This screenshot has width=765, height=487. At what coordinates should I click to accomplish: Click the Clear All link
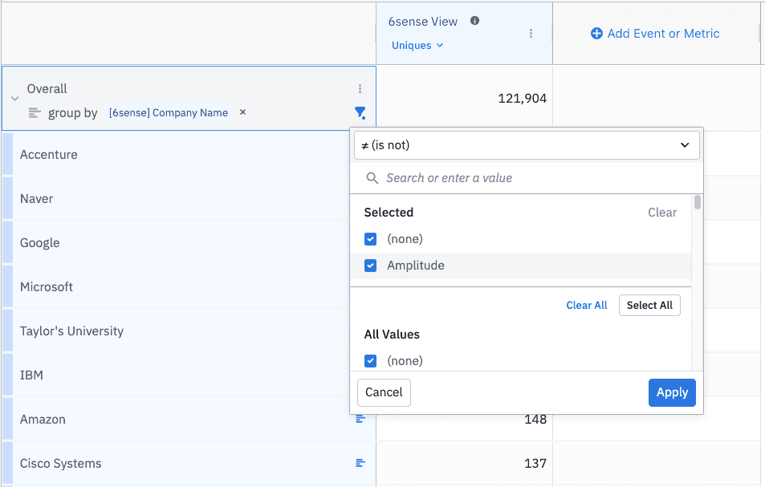586,305
